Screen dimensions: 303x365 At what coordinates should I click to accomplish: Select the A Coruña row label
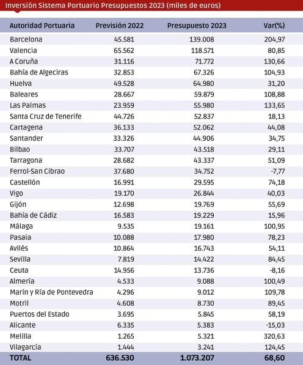[x=24, y=62]
